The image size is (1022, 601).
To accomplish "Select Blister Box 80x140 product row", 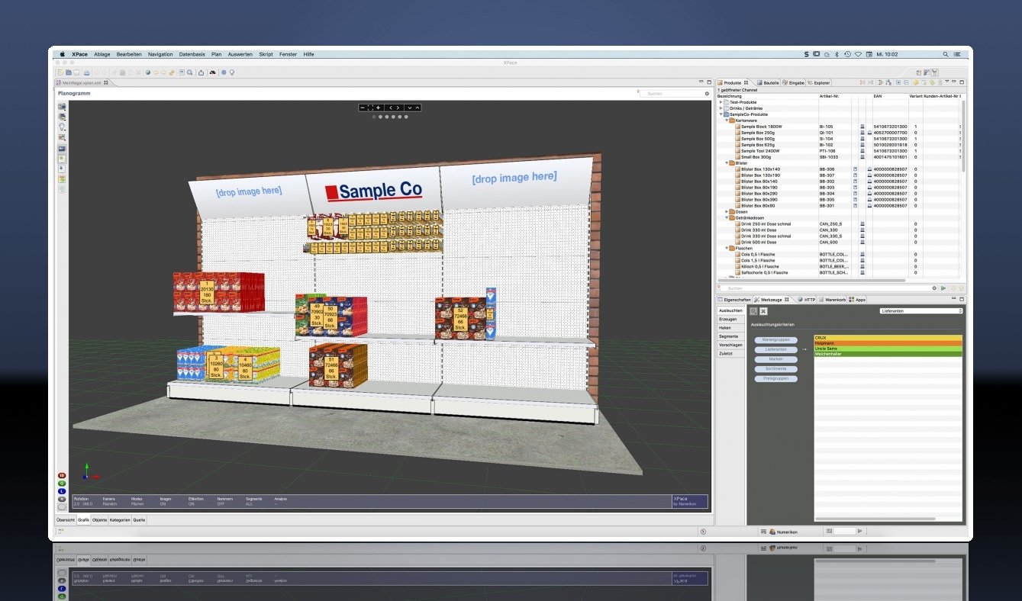I will click(840, 182).
